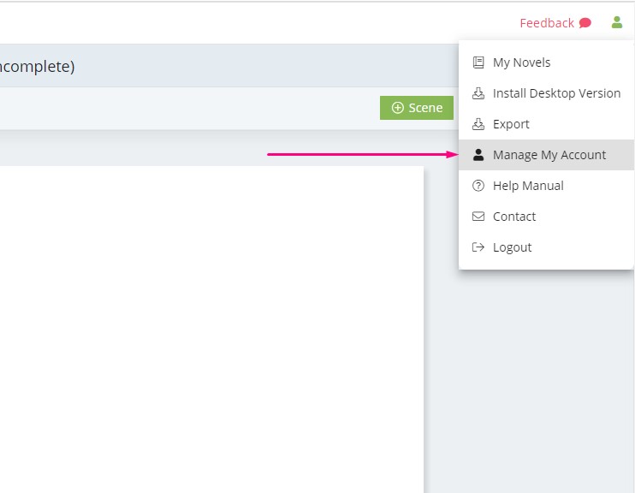Screen dimensions: 635x493
Task: Choose Logout from the menu
Action: coord(546,247)
